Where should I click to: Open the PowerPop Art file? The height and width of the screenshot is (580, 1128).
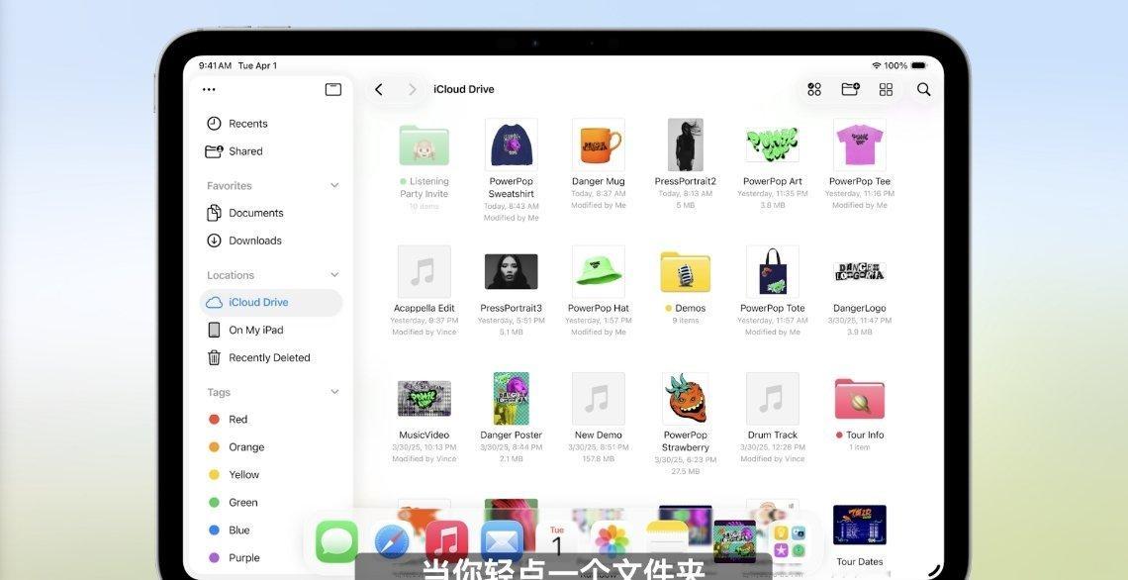point(773,145)
